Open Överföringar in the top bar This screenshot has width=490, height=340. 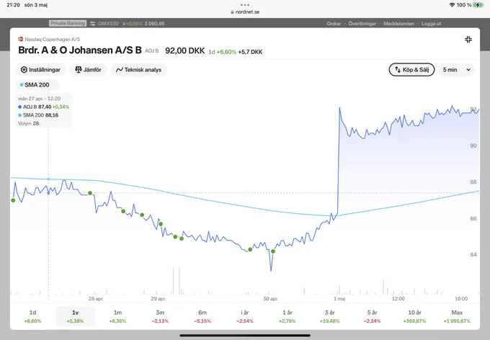pyautogui.click(x=362, y=24)
